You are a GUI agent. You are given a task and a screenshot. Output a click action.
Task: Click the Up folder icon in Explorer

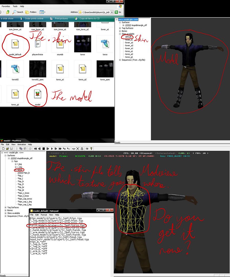coord(8,12)
